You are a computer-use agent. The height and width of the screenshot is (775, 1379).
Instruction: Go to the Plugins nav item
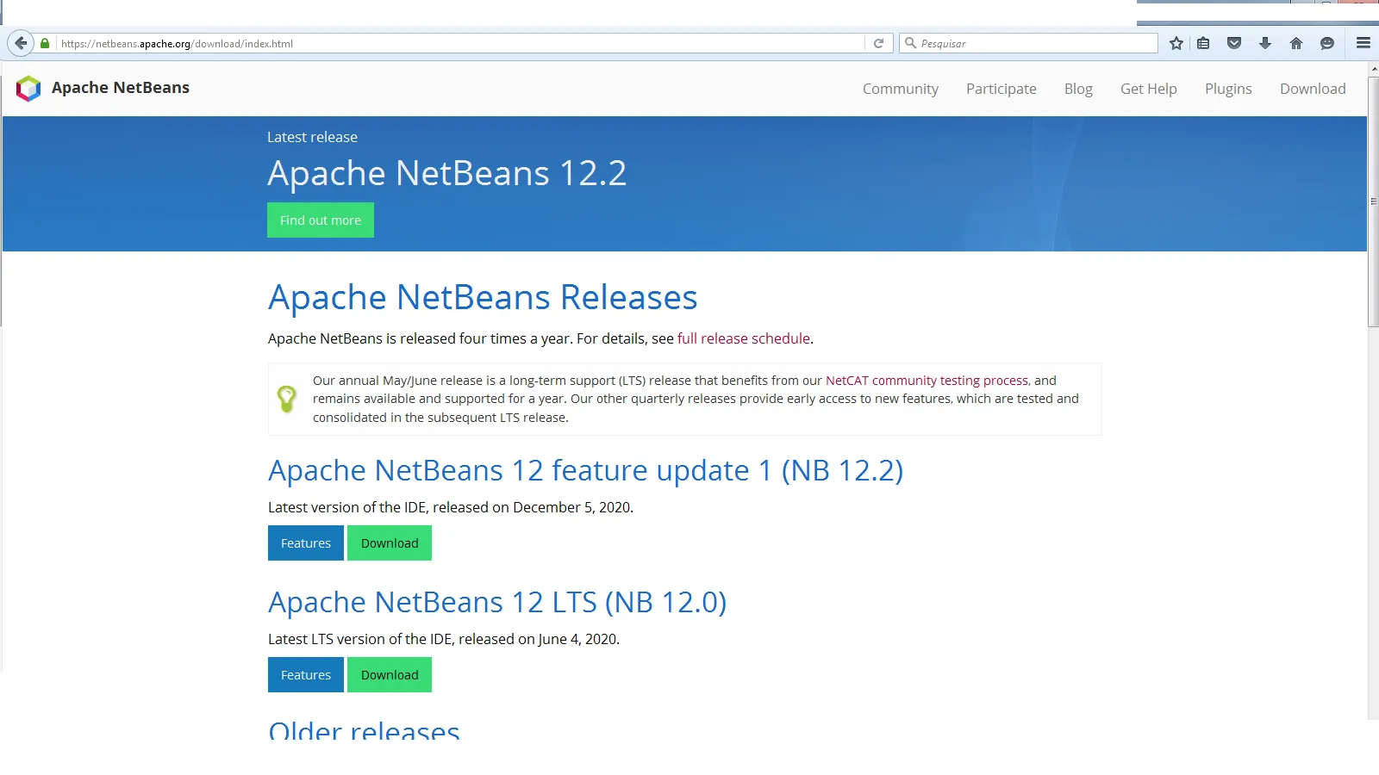1228,89
